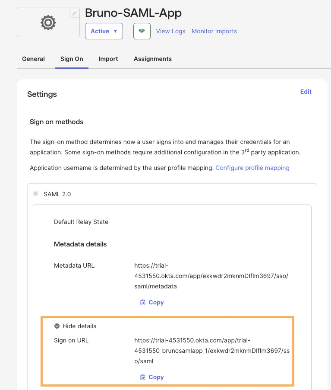Open the Active dropdown arrow

point(115,31)
